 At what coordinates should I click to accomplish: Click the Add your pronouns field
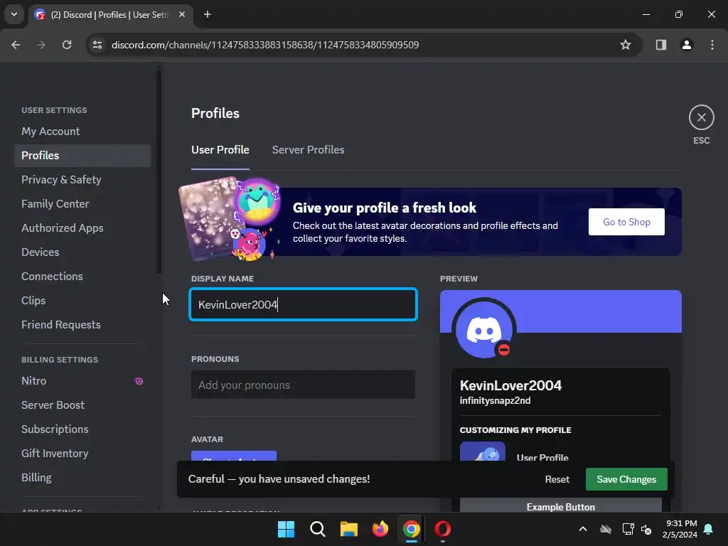tap(303, 385)
